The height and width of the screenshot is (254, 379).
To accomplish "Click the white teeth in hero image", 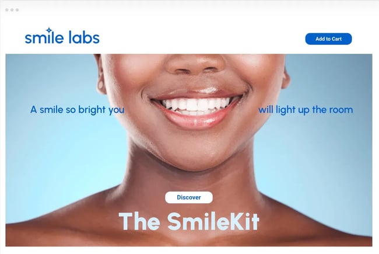I will point(196,105).
